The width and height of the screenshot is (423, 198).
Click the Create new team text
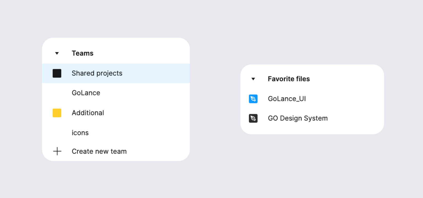tap(99, 151)
